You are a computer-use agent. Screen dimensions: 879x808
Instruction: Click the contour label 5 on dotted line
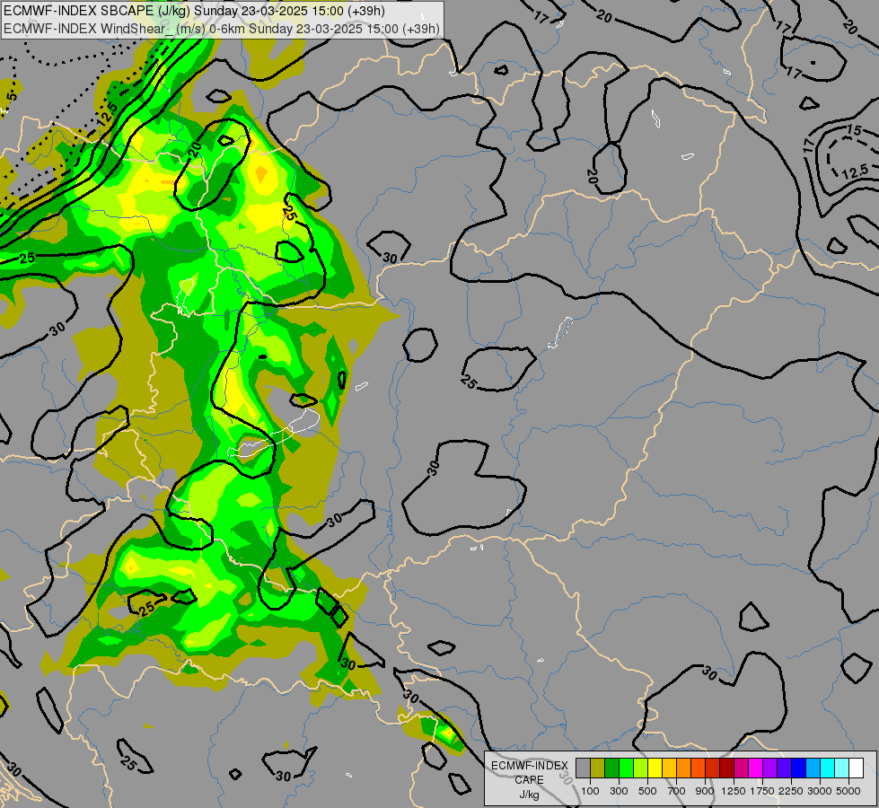tap(13, 96)
